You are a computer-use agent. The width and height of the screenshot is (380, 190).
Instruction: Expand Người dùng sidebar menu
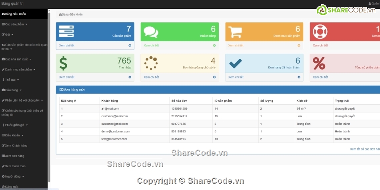pos(24,176)
